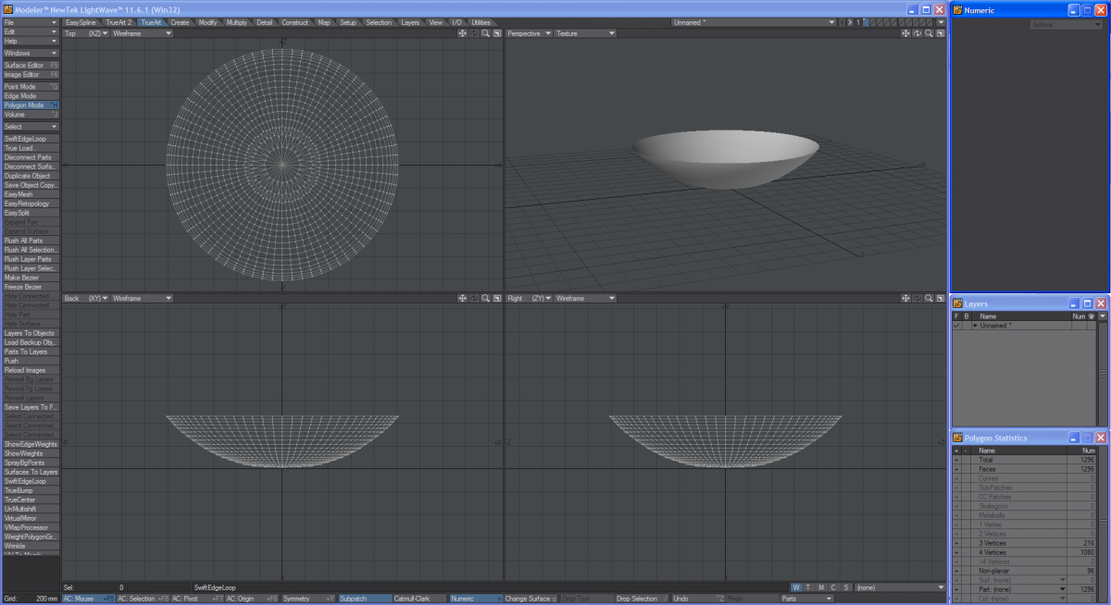Open the File menu
The height and width of the screenshot is (605, 1111).
pos(30,22)
